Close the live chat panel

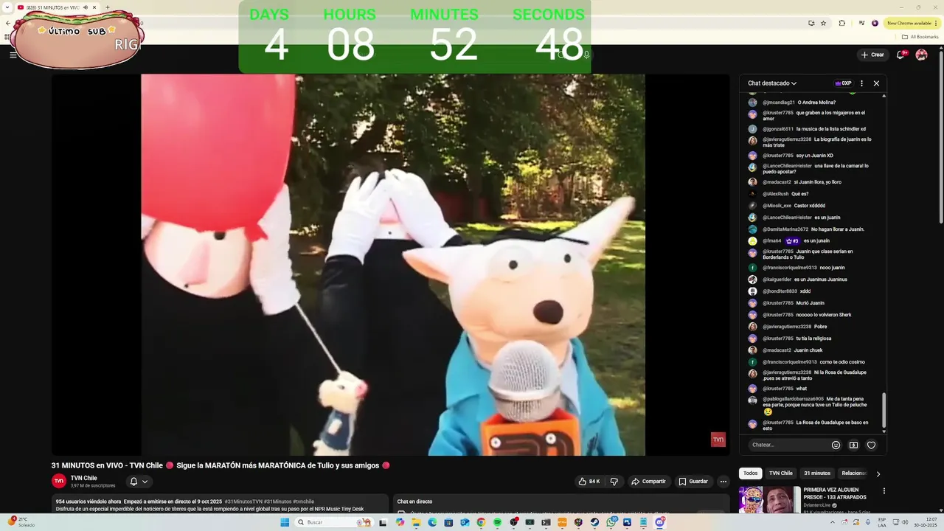coord(876,83)
